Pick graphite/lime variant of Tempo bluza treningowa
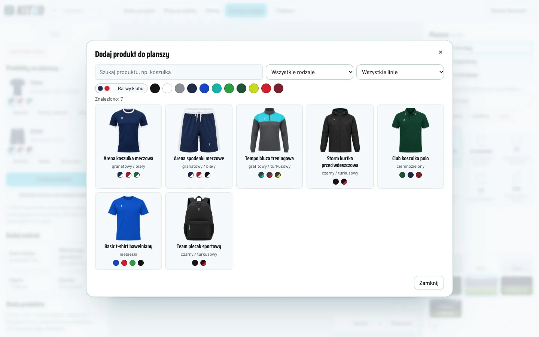This screenshot has width=539, height=337. point(278,175)
